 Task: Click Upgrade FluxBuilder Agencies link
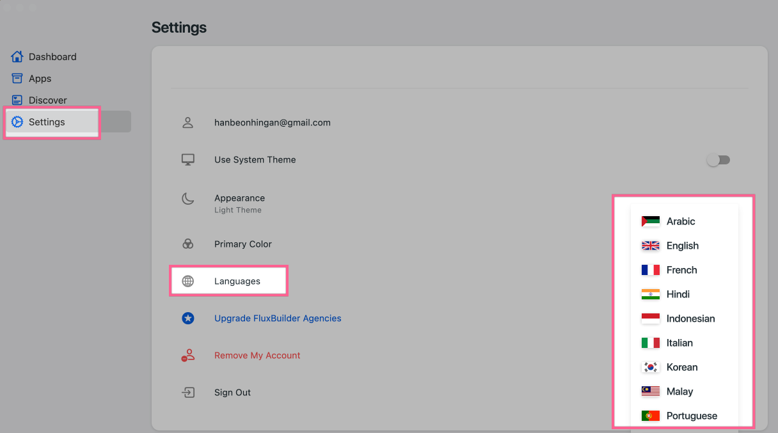point(278,319)
